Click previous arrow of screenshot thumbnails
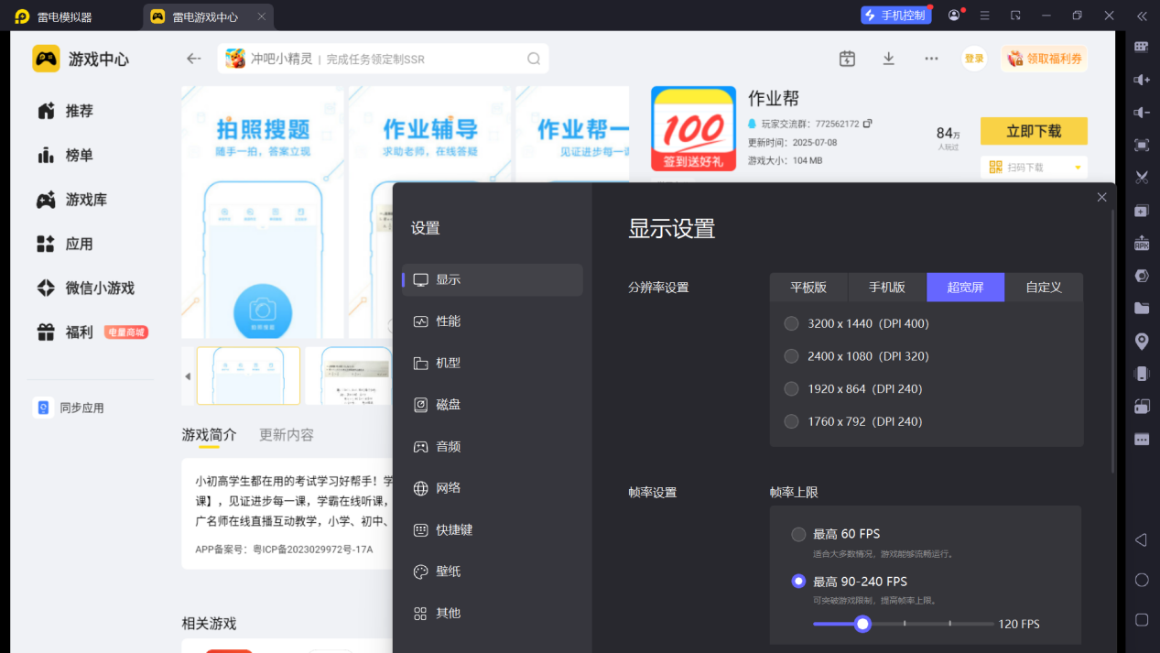 coord(188,376)
